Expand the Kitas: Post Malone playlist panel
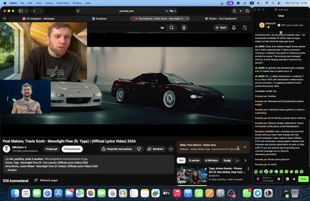 coord(245,147)
